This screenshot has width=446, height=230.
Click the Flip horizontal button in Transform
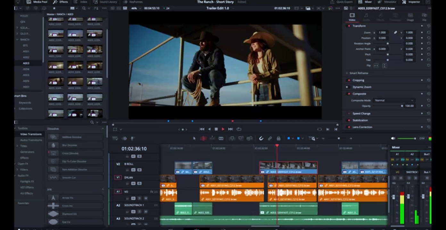click(376, 65)
